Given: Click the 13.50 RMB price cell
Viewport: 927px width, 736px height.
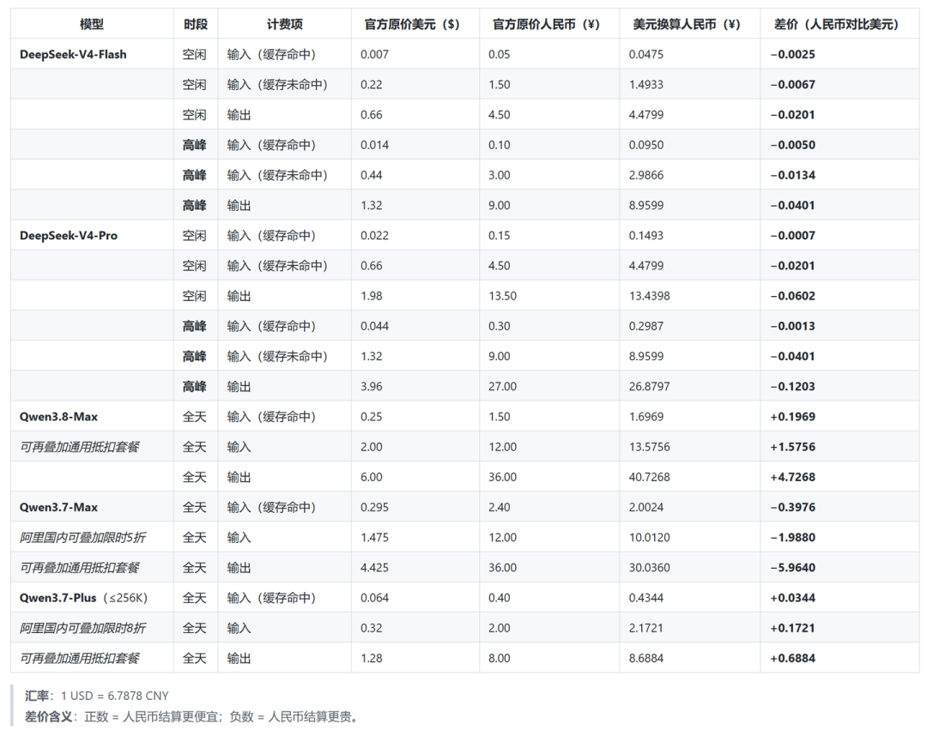Looking at the screenshot, I should click(502, 296).
